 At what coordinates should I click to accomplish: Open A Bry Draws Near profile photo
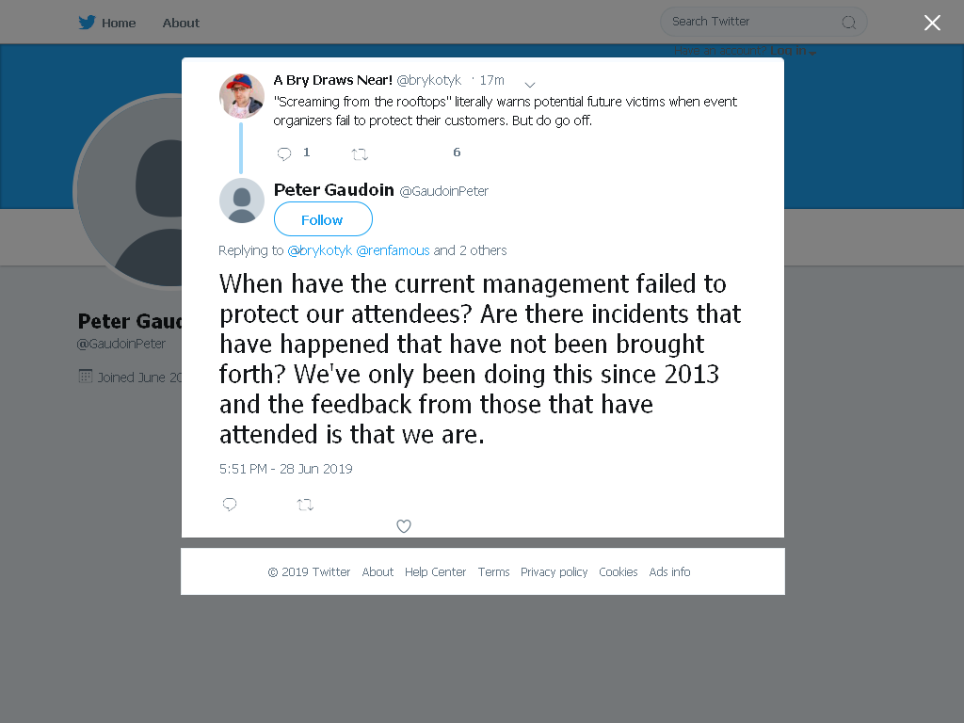[242, 96]
